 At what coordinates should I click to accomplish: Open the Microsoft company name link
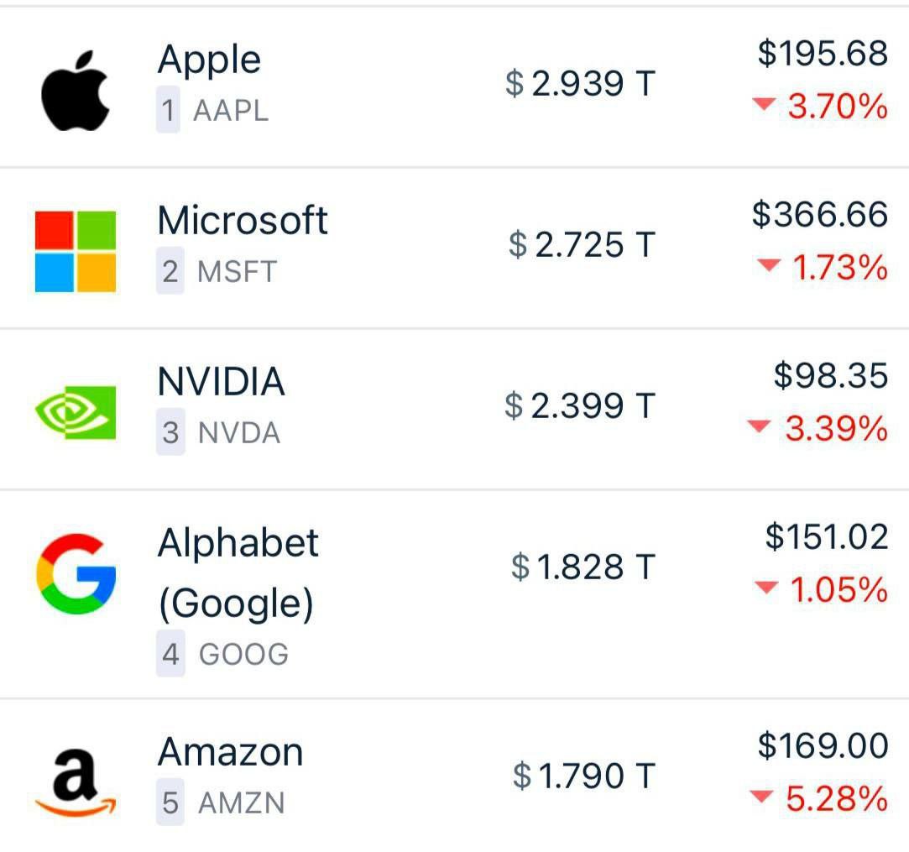[243, 221]
